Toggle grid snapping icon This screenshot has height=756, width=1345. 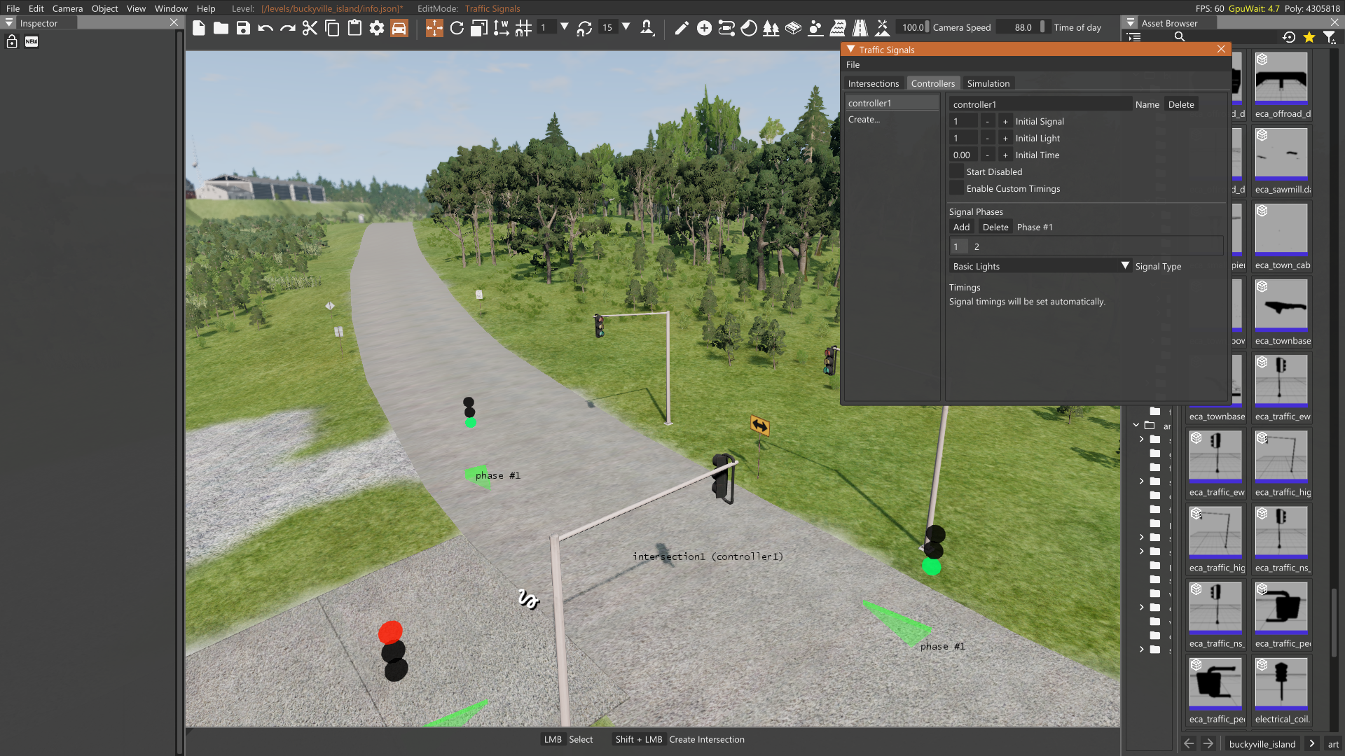[523, 28]
